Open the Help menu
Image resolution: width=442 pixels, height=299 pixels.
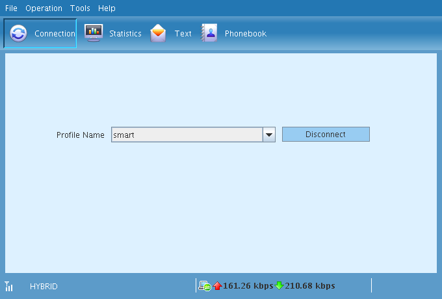107,8
